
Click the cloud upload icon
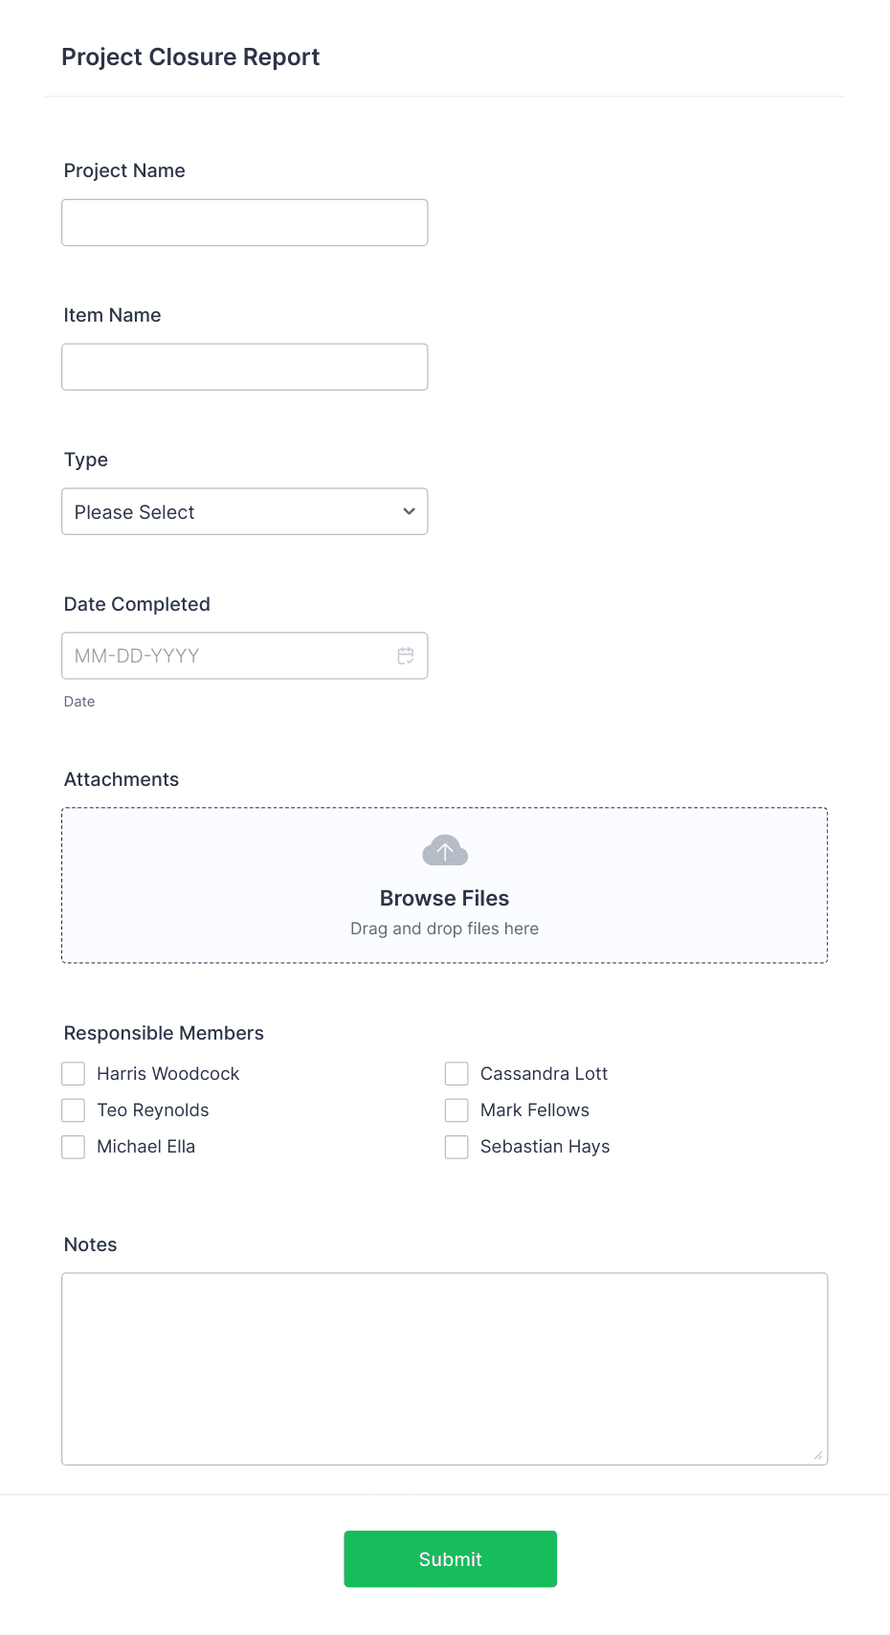tap(445, 850)
